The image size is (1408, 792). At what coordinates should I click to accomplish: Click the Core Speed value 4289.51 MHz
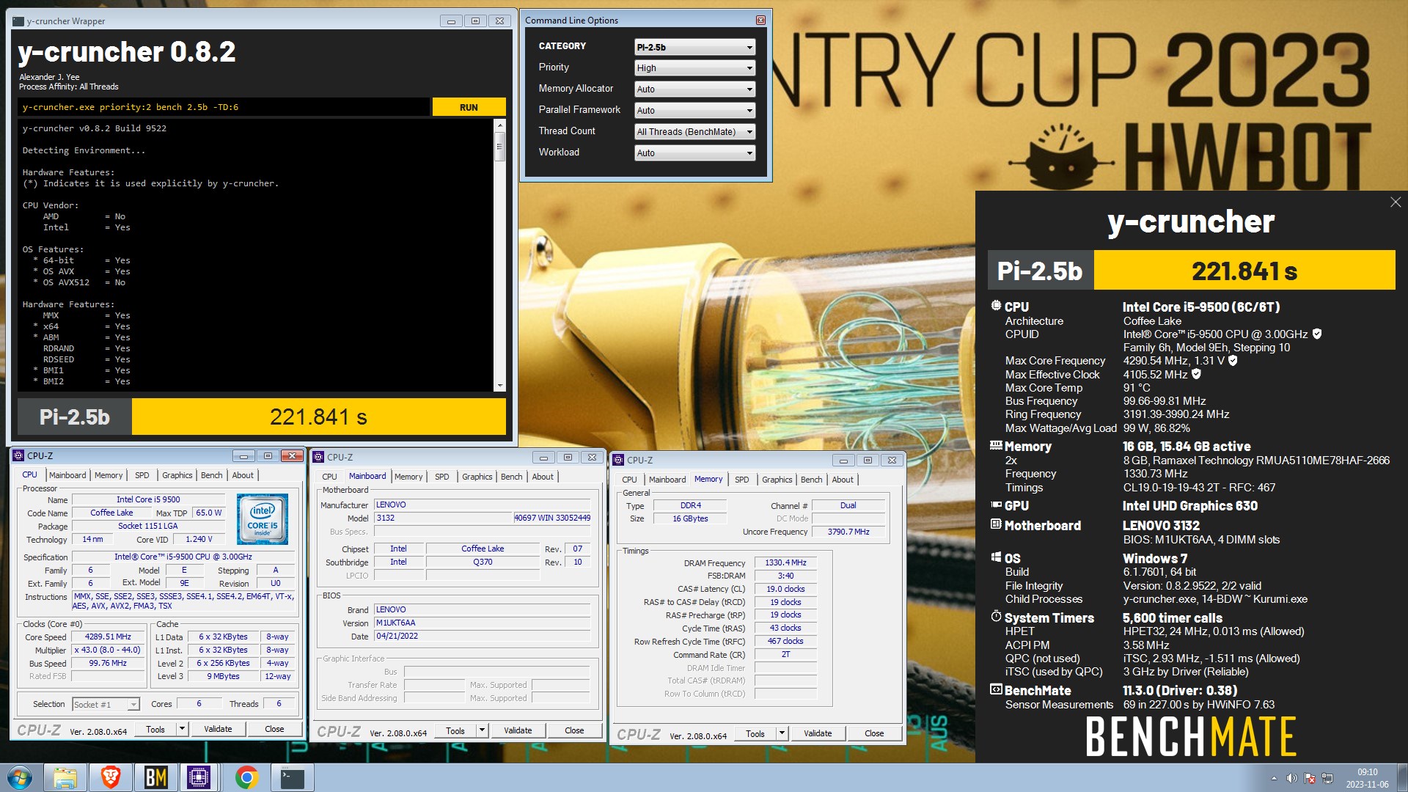pyautogui.click(x=108, y=637)
